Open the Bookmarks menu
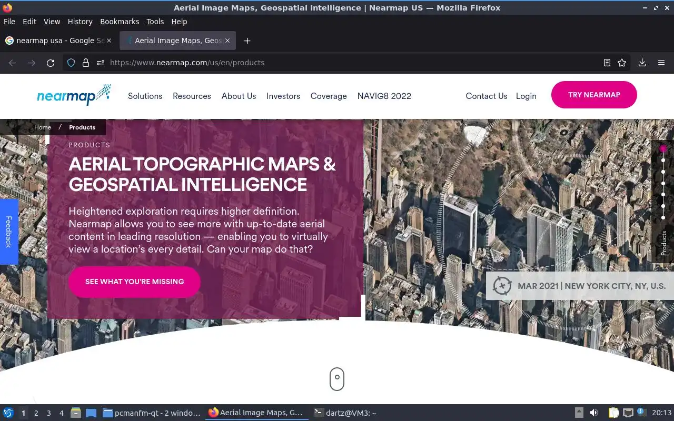 pos(120,22)
